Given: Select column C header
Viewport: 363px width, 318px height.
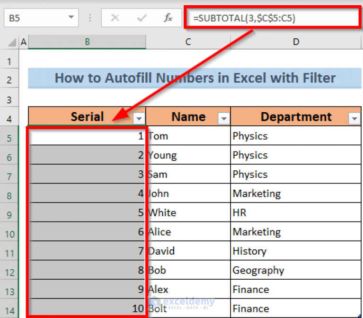Looking at the screenshot, I should 188,42.
